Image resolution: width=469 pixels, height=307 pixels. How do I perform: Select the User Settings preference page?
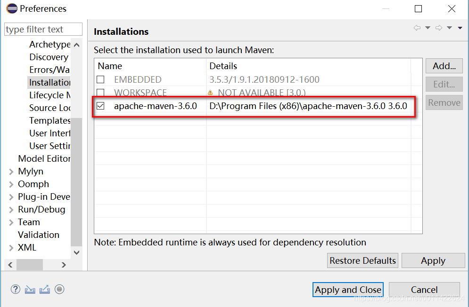click(49, 146)
